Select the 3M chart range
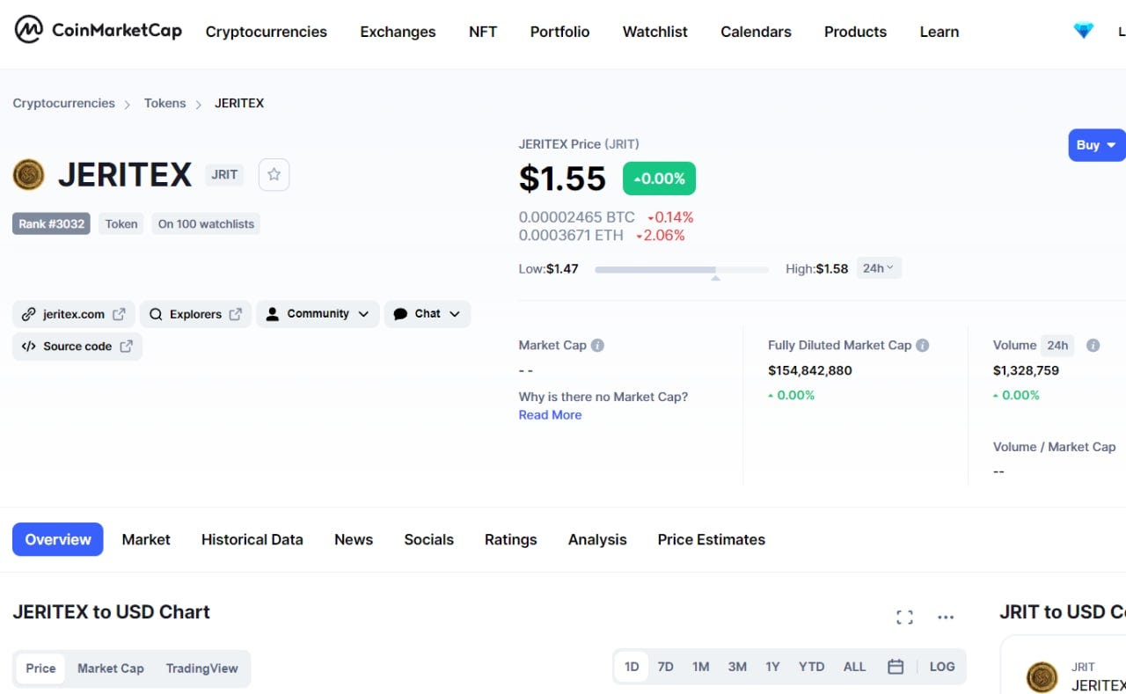Viewport: 1126px width, 694px height. click(737, 667)
